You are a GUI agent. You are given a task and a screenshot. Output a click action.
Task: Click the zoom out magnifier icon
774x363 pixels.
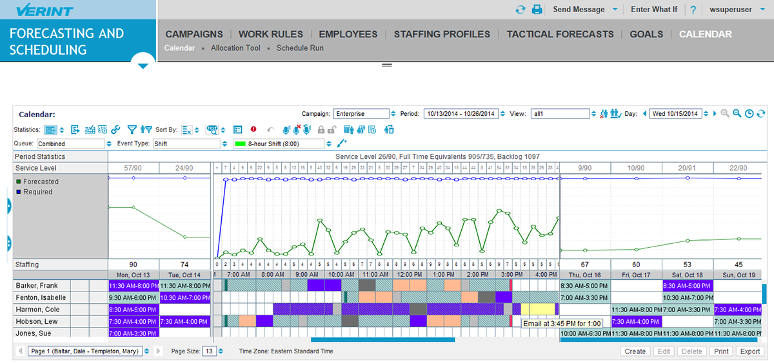tap(737, 114)
